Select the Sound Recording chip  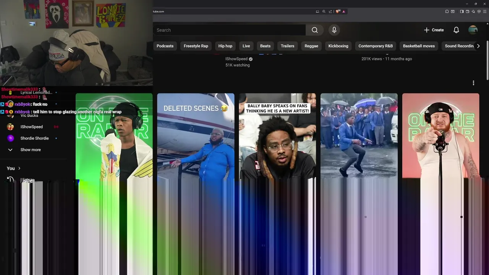pyautogui.click(x=458, y=46)
